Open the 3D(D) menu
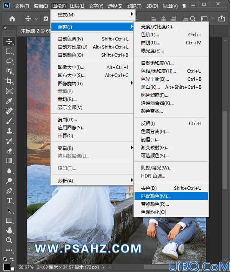This screenshot has width=230, height=272. click(x=152, y=6)
